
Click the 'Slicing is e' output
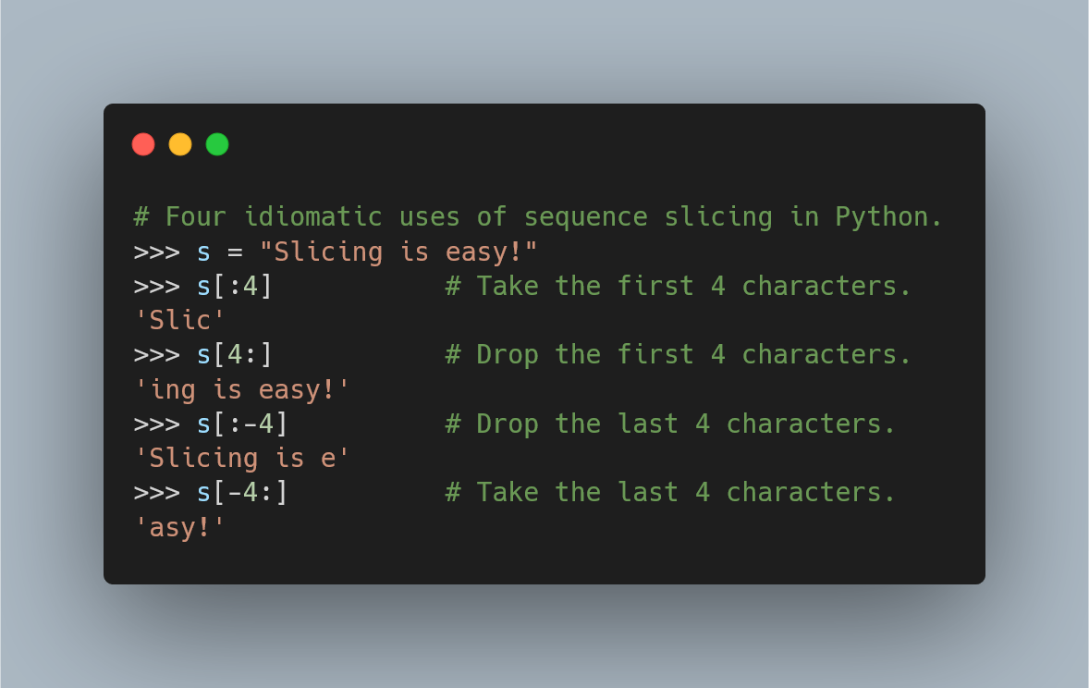pyautogui.click(x=242, y=458)
